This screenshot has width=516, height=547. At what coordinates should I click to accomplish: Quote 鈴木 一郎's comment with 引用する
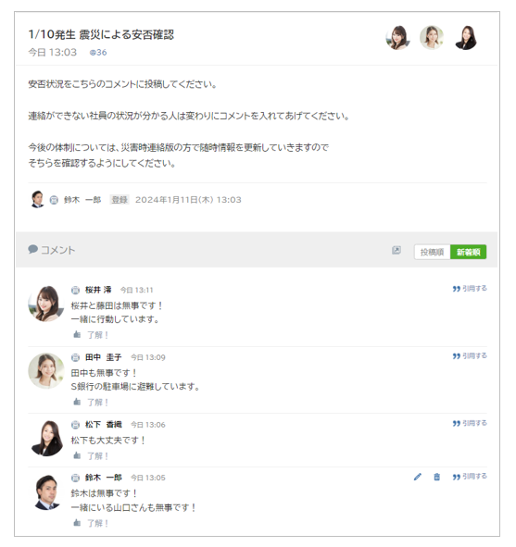tap(470, 476)
